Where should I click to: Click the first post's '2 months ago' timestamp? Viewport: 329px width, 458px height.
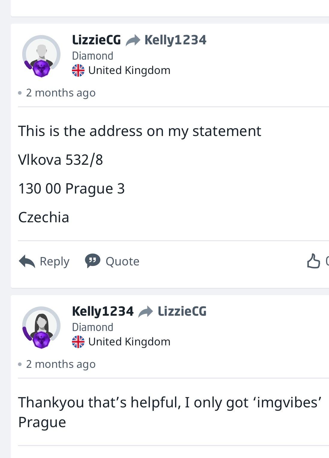61,93
